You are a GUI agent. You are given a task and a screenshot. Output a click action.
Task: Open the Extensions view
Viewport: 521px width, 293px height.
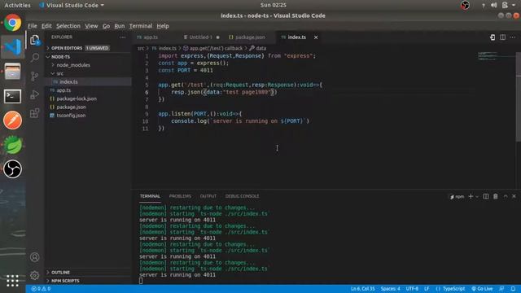click(x=34, y=113)
